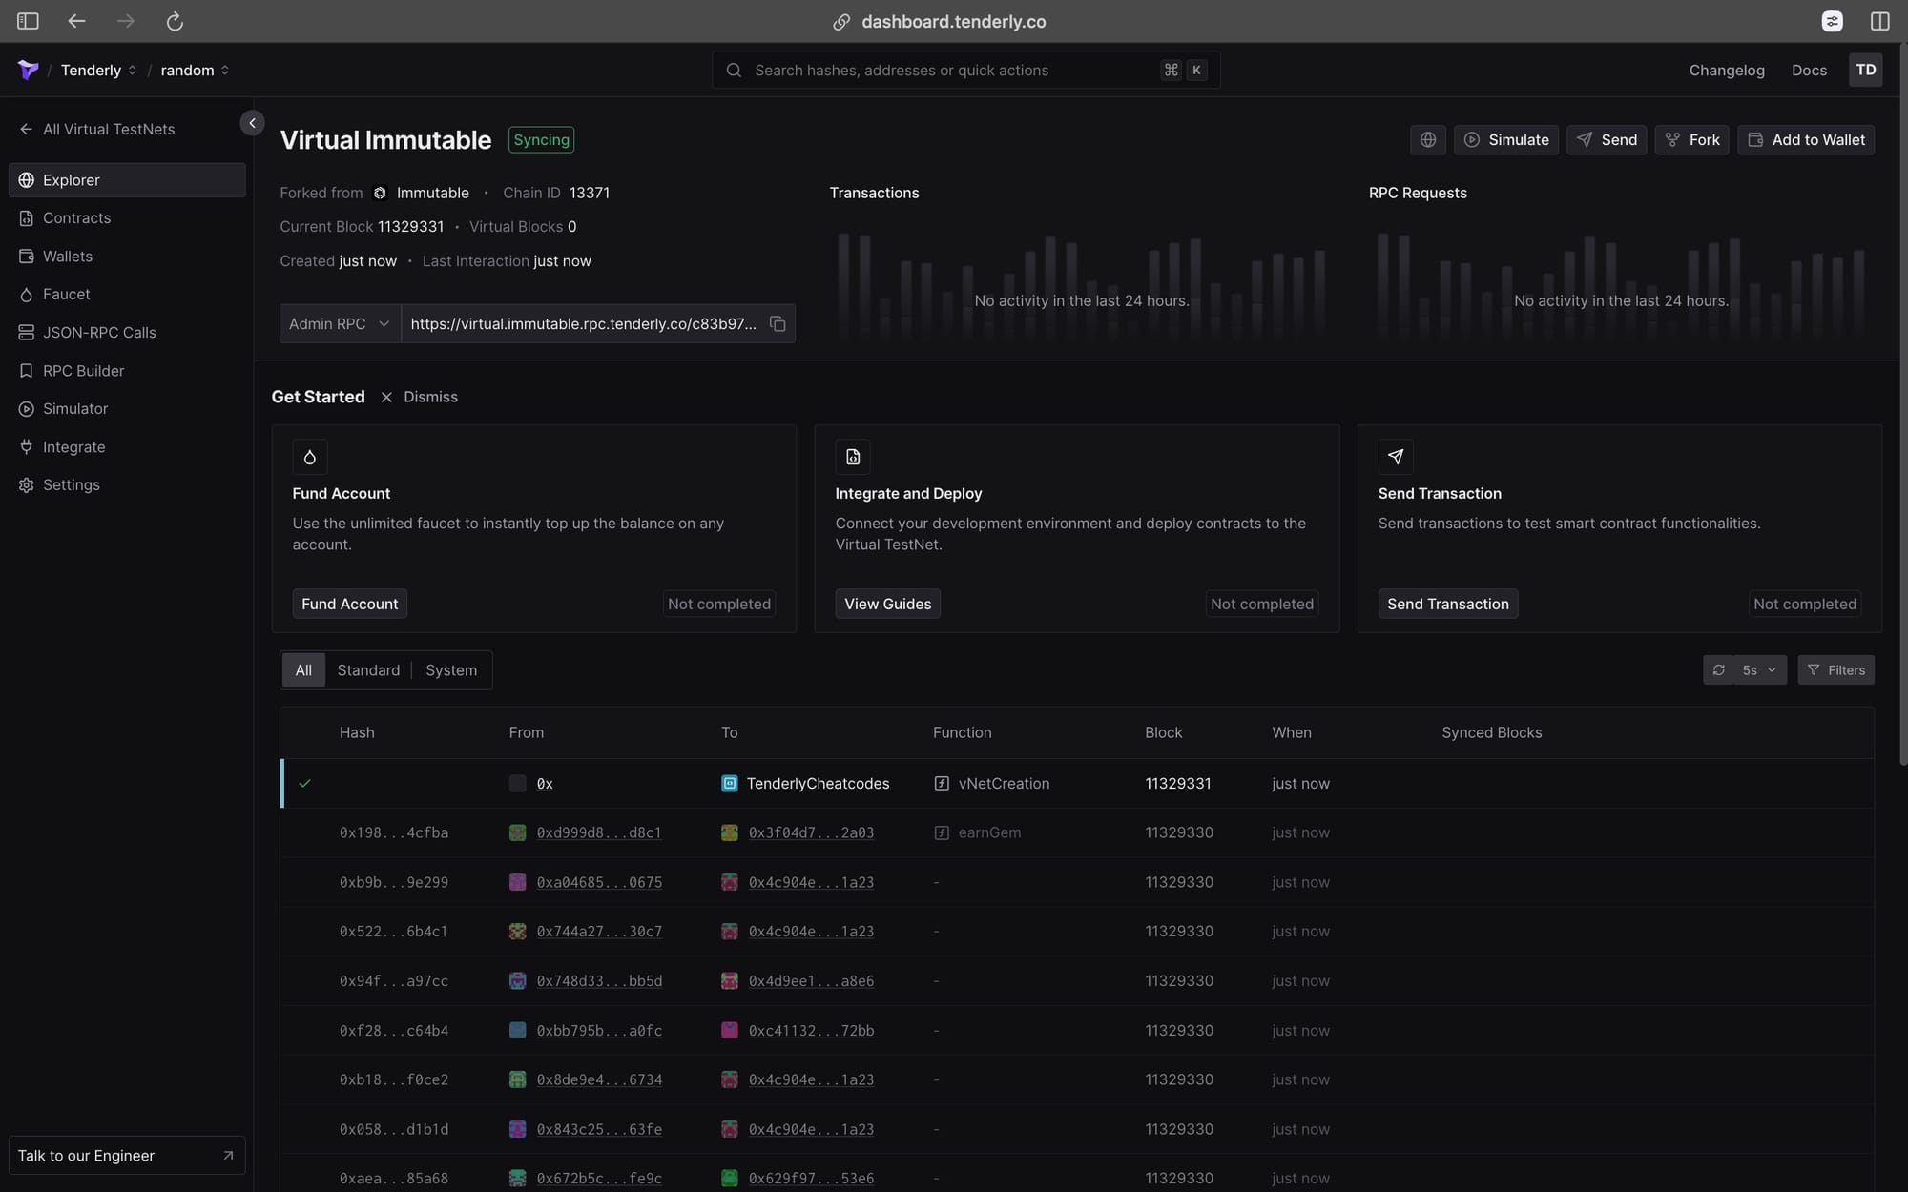Click the Faucet sidebar icon
This screenshot has height=1192, width=1908.
(x=26, y=296)
